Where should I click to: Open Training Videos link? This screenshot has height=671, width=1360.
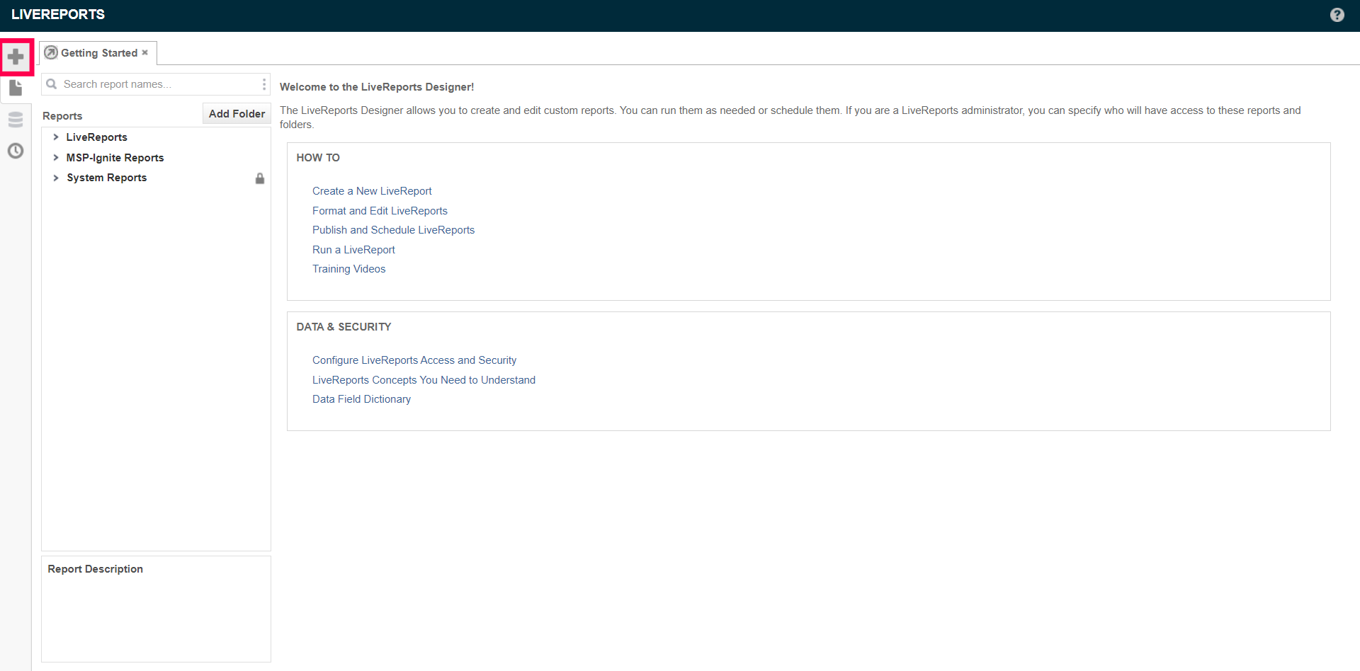click(348, 269)
